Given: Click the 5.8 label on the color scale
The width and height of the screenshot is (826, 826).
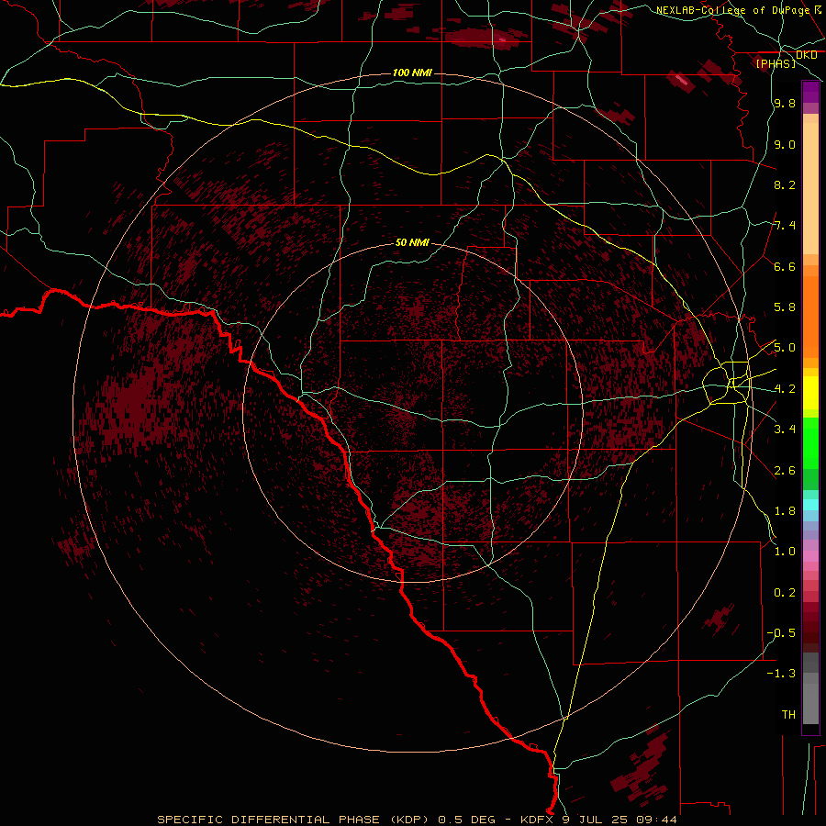Looking at the screenshot, I should click(x=785, y=307).
